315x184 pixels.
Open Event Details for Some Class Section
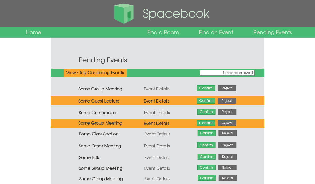(x=157, y=134)
